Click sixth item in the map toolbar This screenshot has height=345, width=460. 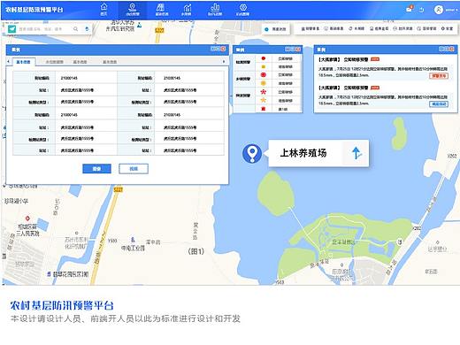pos(426,28)
